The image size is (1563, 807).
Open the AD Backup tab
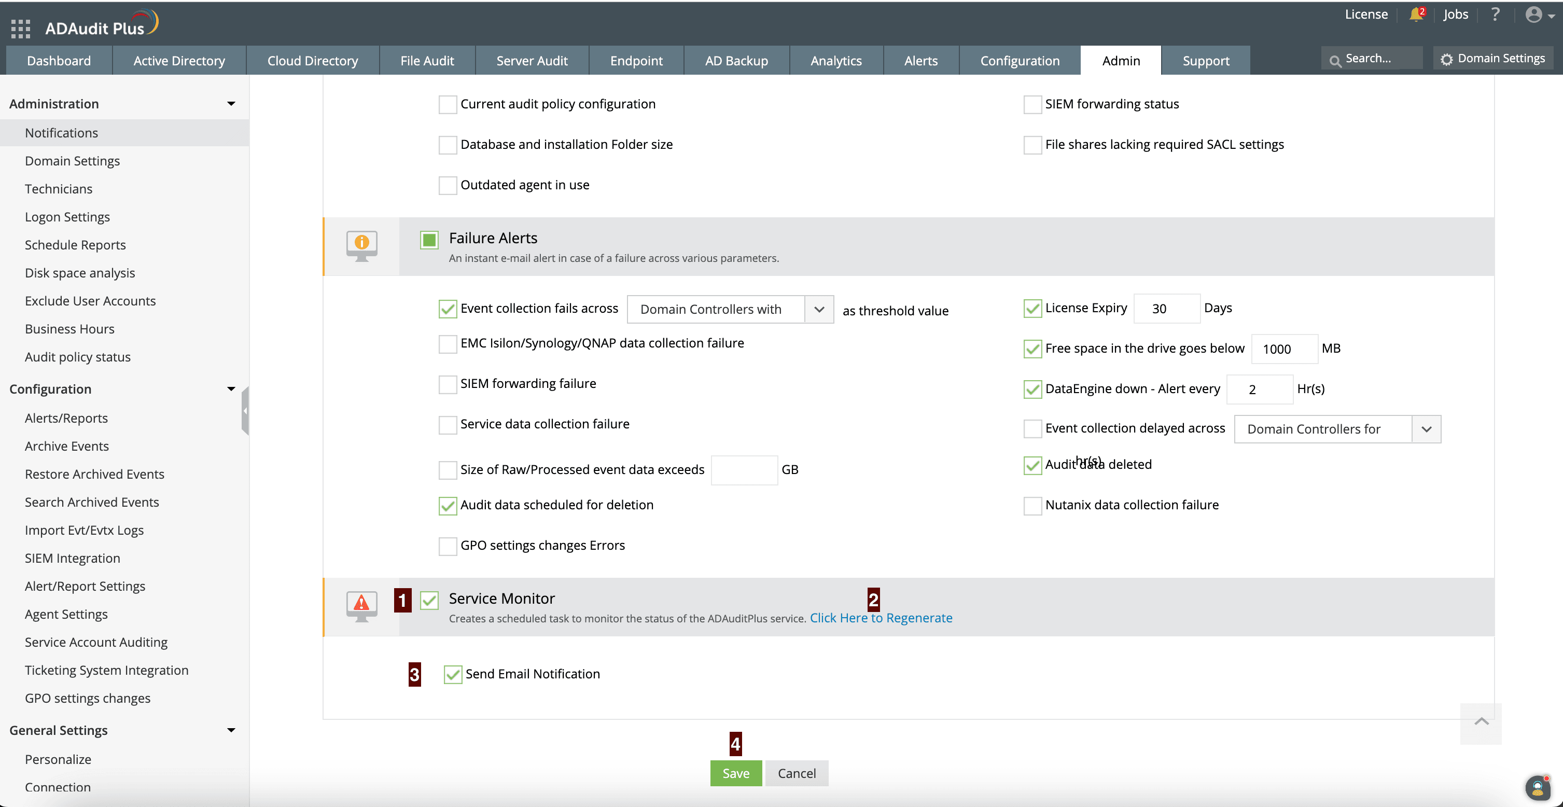point(736,61)
